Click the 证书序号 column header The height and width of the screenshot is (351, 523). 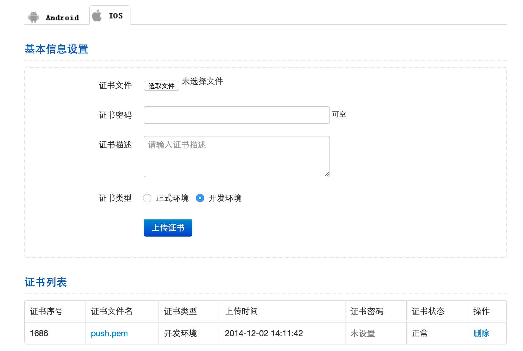point(46,311)
